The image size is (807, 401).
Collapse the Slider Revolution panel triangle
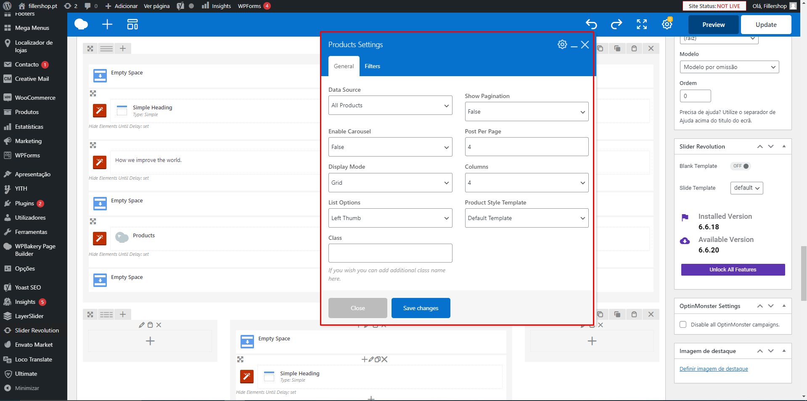(x=784, y=146)
